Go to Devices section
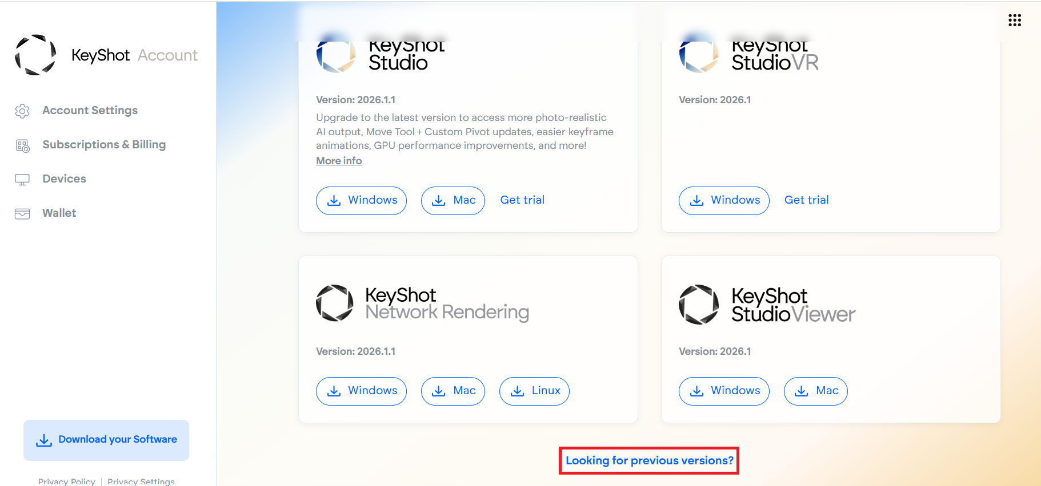This screenshot has height=486, width=1041. [64, 179]
